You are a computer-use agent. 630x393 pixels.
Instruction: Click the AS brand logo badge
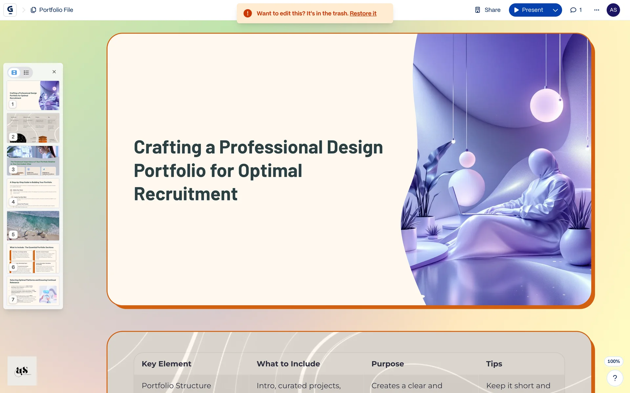pyautogui.click(x=22, y=371)
